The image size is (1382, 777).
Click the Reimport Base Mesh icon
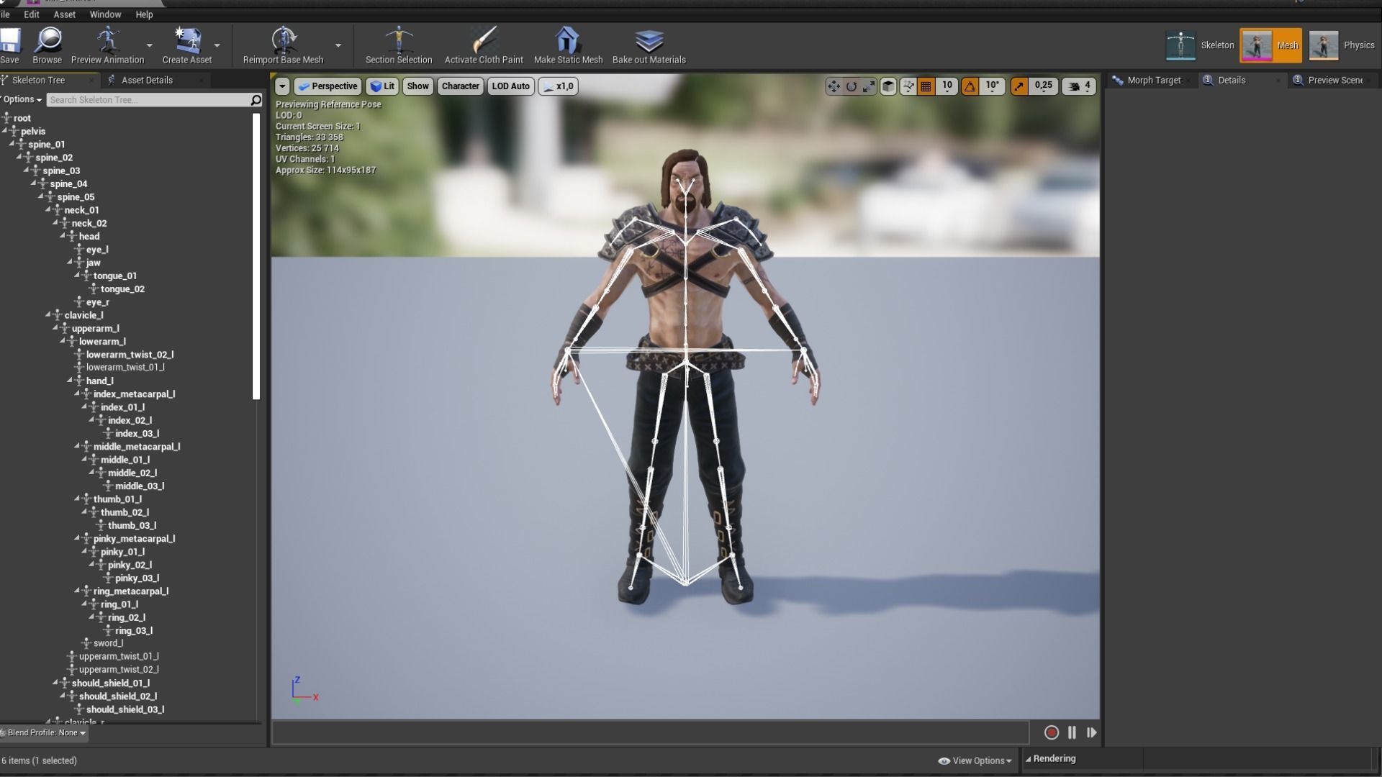[283, 41]
